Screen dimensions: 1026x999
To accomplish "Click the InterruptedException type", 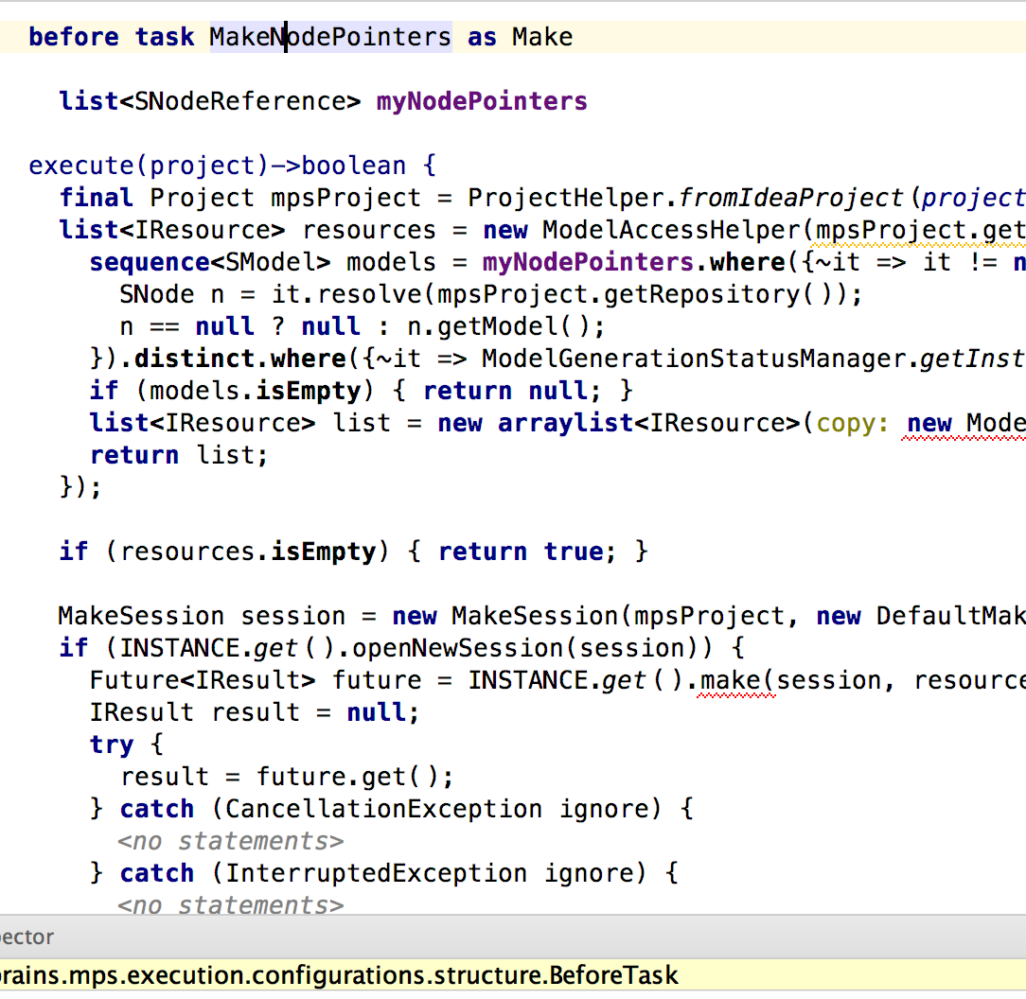I will 376,873.
